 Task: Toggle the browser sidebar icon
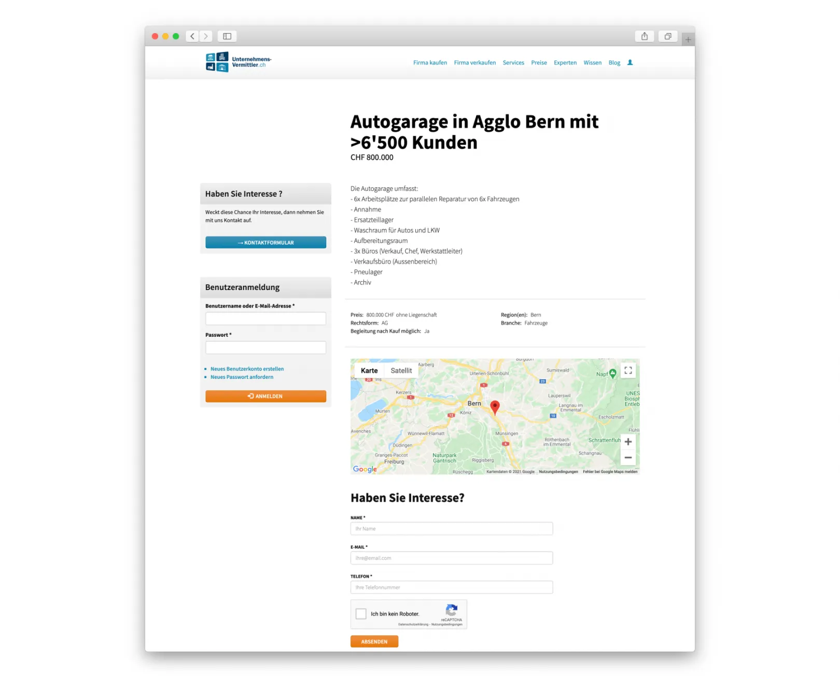click(227, 36)
